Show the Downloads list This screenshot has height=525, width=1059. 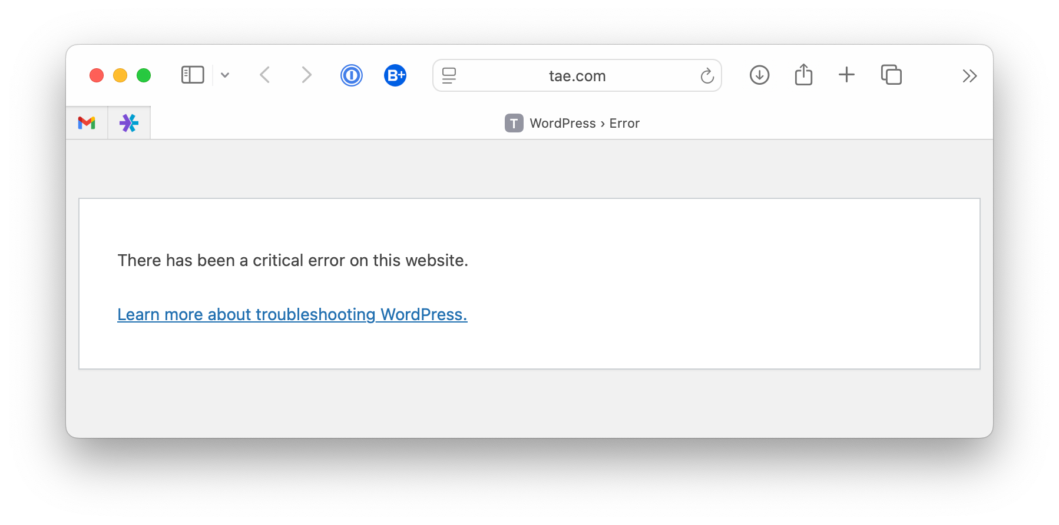click(759, 75)
